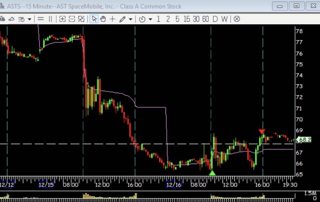Click the 12/12 date label
This screenshot has height=202, width=320.
tap(7, 185)
